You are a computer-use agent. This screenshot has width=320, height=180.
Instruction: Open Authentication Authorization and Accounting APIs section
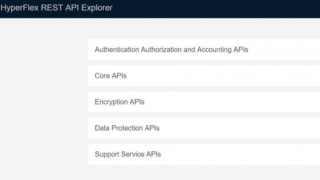tap(204, 50)
